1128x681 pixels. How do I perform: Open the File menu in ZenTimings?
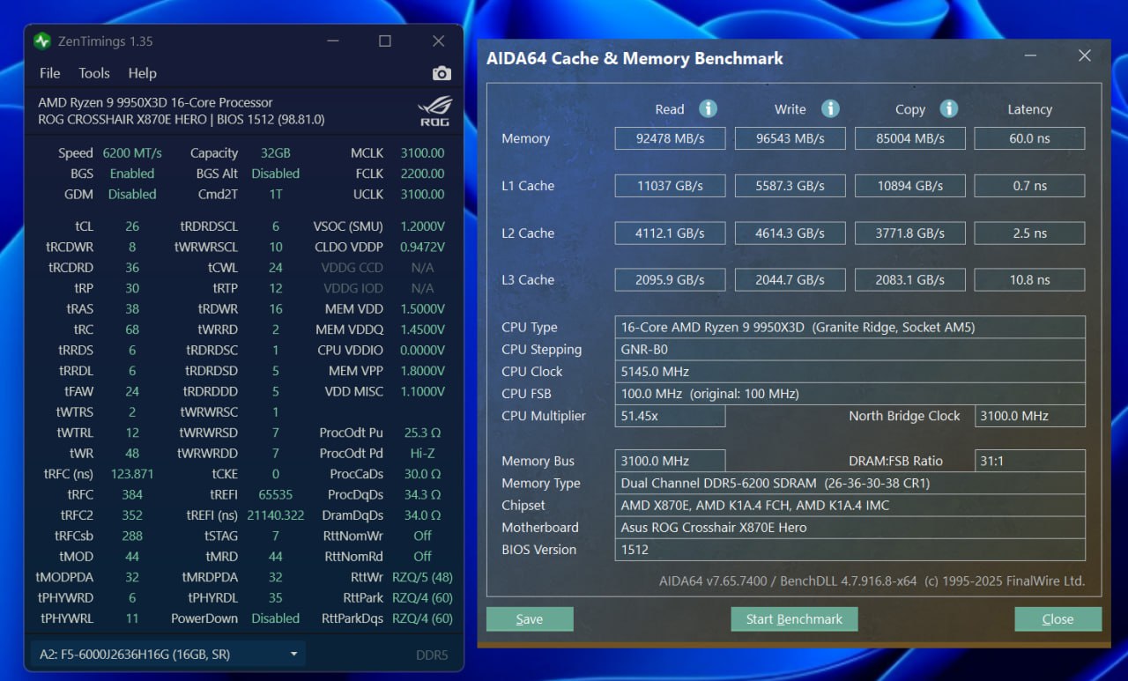click(x=50, y=73)
